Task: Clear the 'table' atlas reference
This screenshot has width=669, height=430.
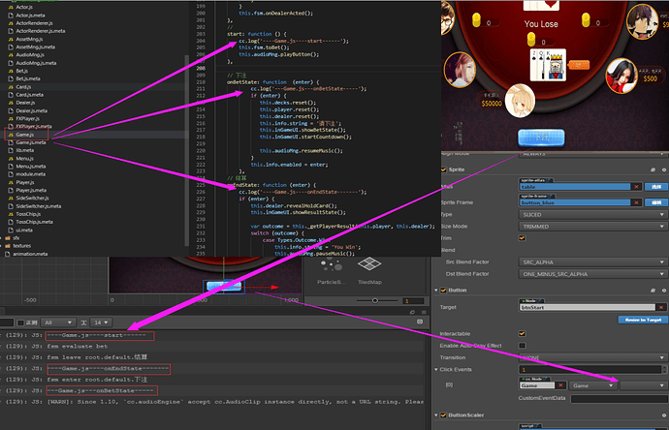Action: (x=636, y=187)
